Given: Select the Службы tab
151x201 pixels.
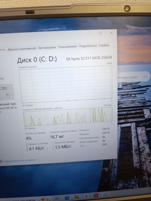Looking at the screenshot, I should click(104, 45).
